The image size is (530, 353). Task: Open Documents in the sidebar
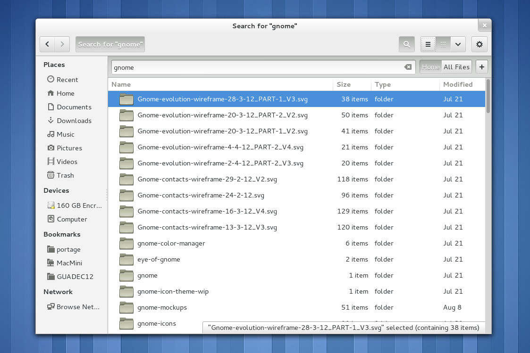coord(69,107)
